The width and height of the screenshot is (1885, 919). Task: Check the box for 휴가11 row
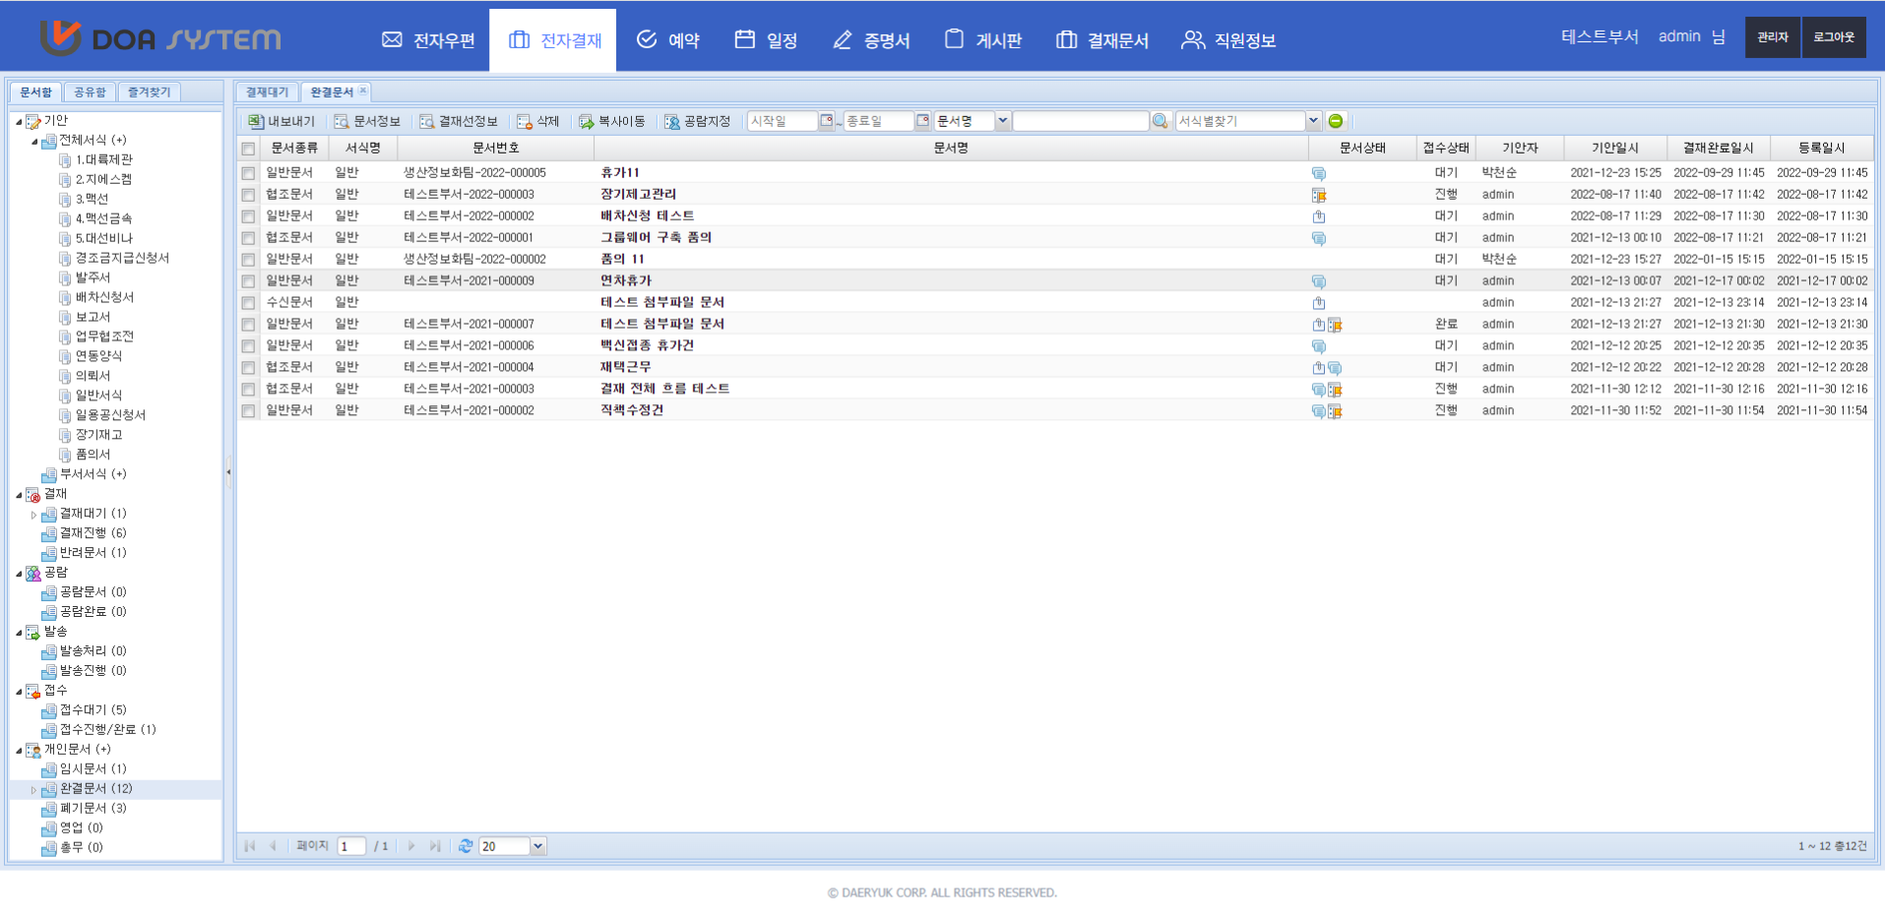click(248, 173)
